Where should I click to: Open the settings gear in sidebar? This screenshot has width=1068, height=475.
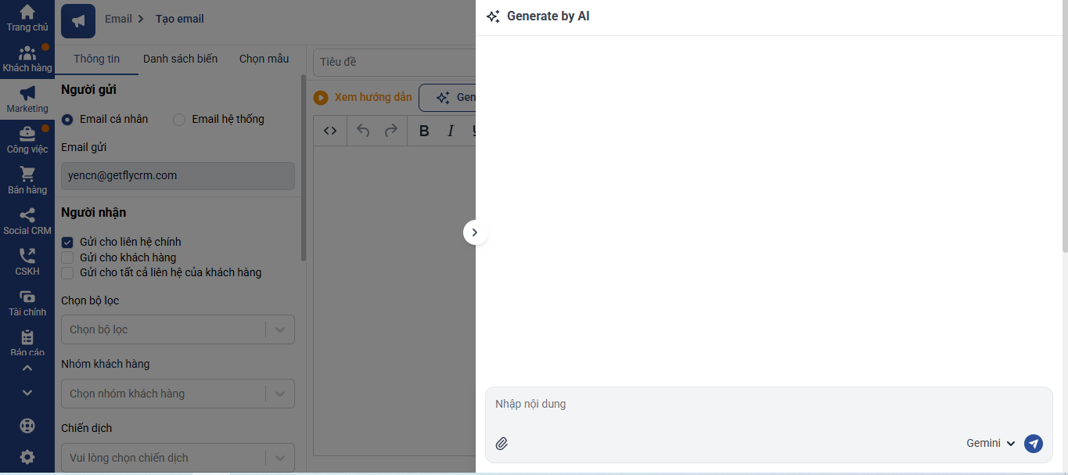coord(27,457)
